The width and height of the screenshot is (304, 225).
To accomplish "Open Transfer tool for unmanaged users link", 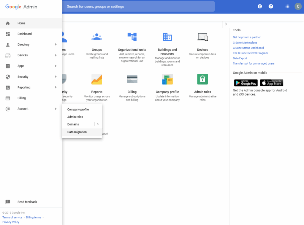I will [x=254, y=63].
